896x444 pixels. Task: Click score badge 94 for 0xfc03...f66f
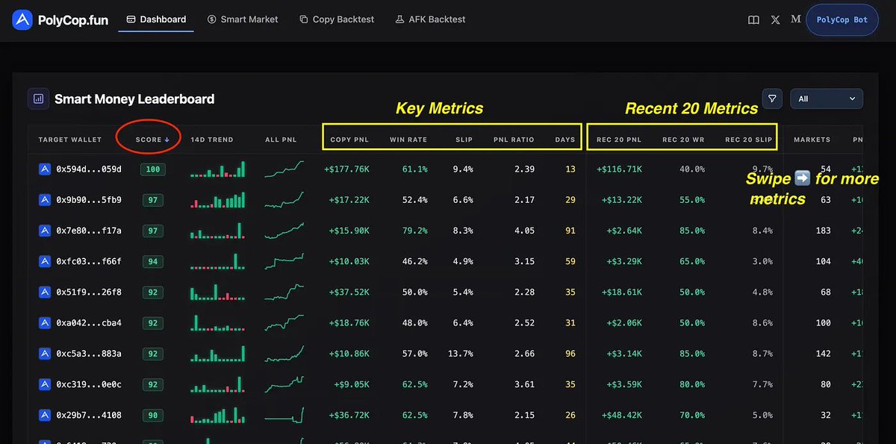click(x=153, y=261)
